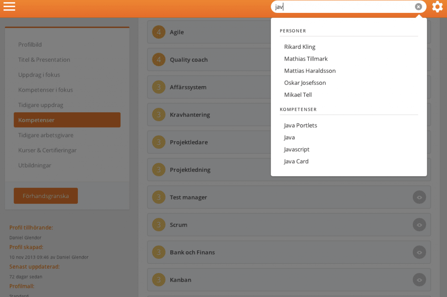Select the Affärssystem competence name
The height and width of the screenshot is (297, 447).
[x=188, y=87]
